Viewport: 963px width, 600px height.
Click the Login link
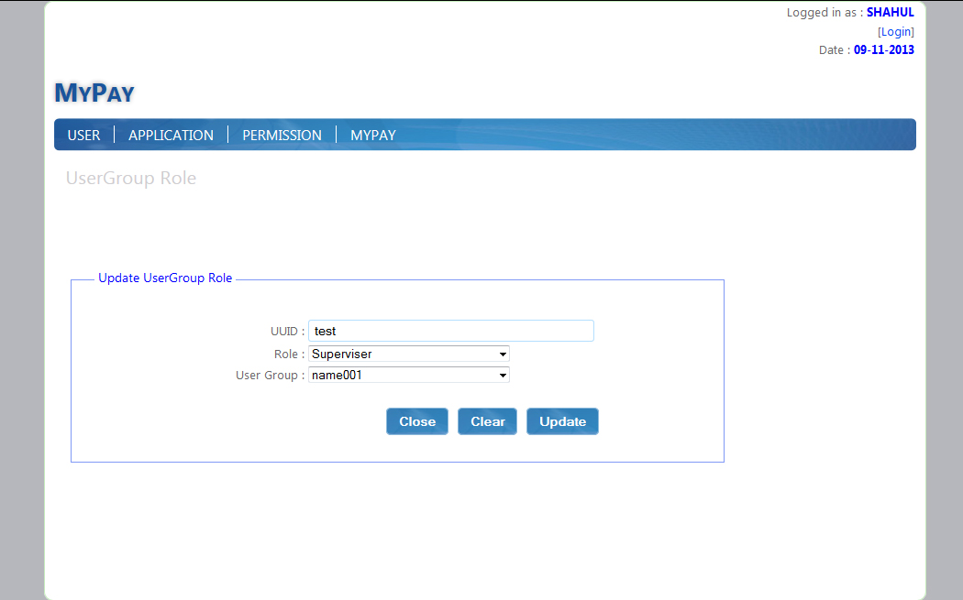click(x=895, y=31)
